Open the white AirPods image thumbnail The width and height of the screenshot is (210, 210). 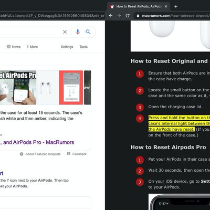click(x=48, y=88)
